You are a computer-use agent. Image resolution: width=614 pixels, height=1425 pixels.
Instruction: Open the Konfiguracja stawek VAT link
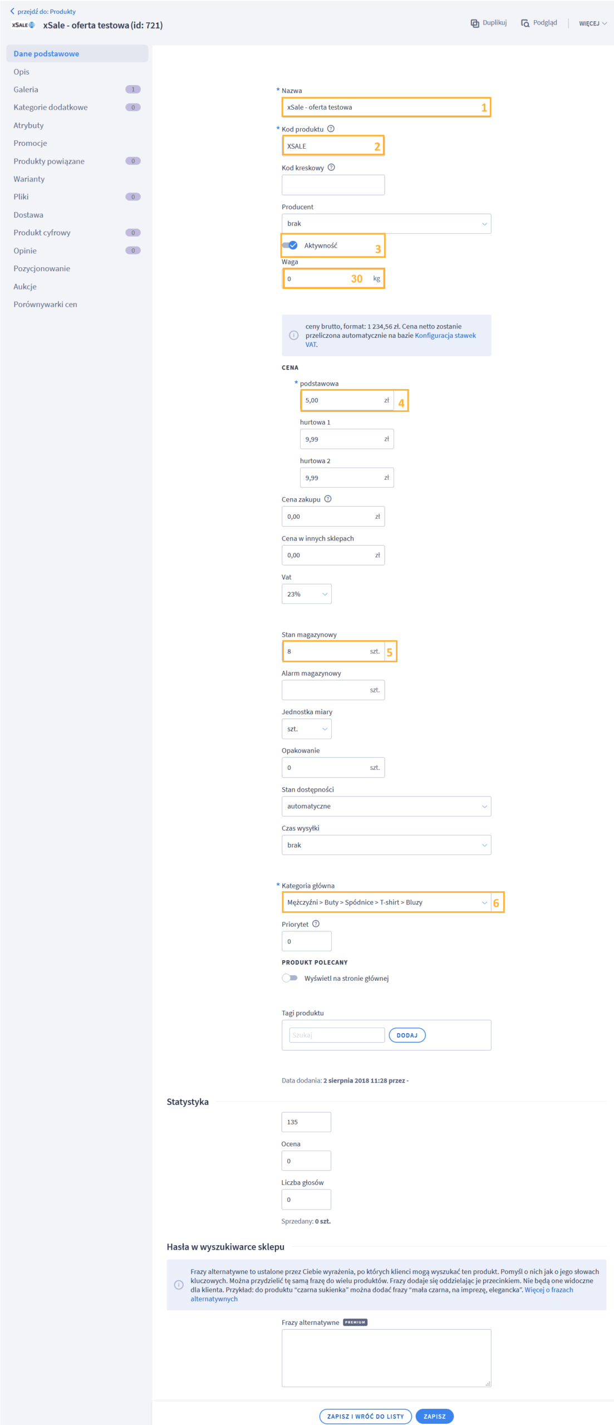coord(445,336)
